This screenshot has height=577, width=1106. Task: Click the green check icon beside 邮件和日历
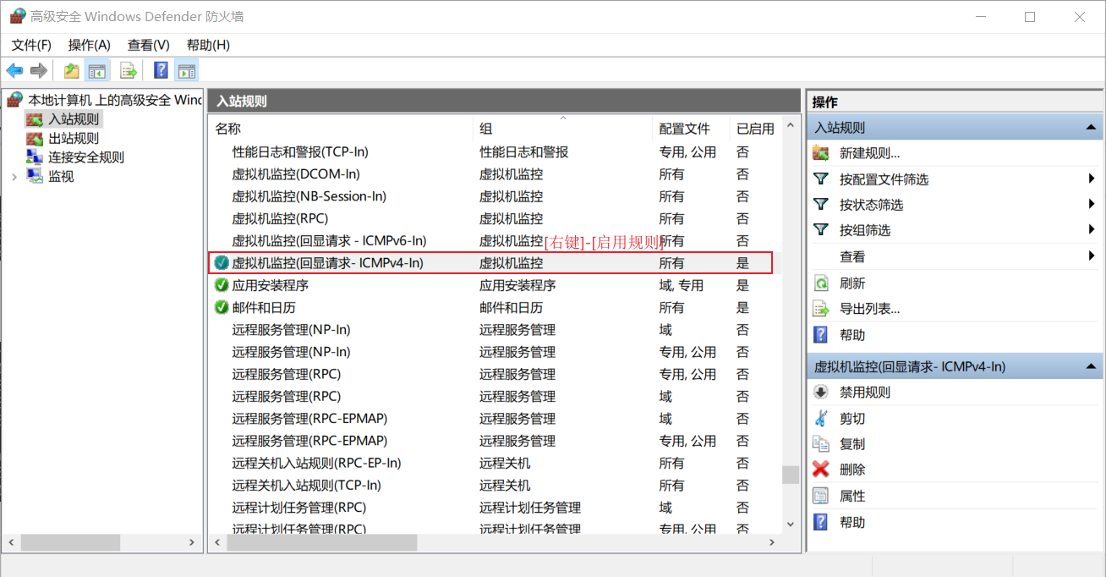point(222,307)
